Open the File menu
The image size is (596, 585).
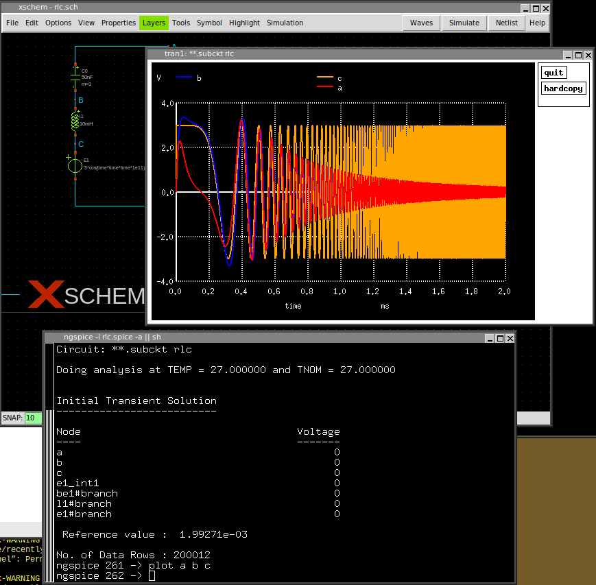12,23
